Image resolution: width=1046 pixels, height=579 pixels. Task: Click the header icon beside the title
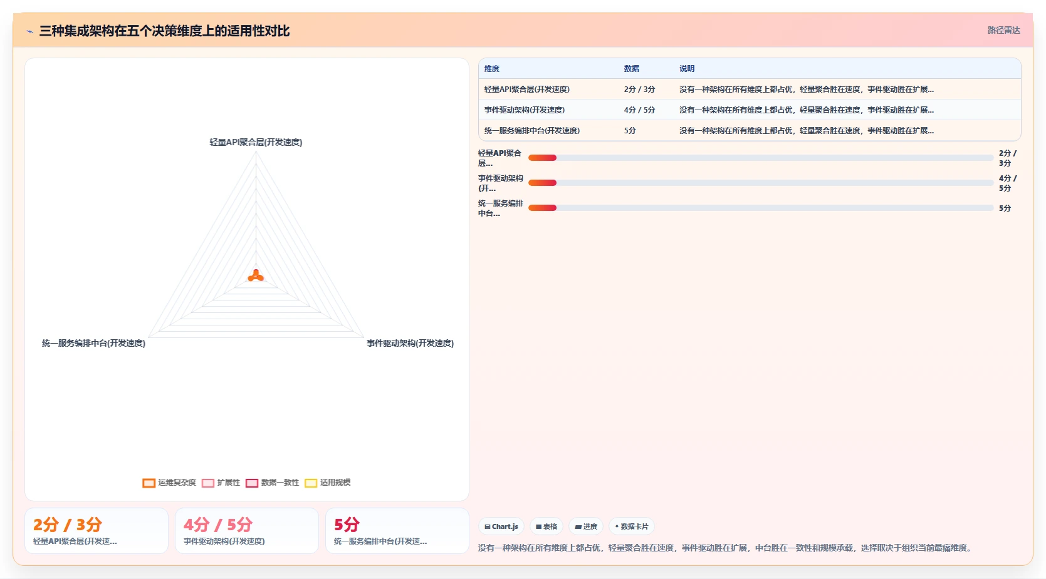coord(29,31)
